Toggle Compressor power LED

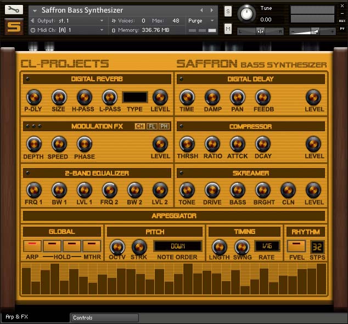(x=181, y=126)
